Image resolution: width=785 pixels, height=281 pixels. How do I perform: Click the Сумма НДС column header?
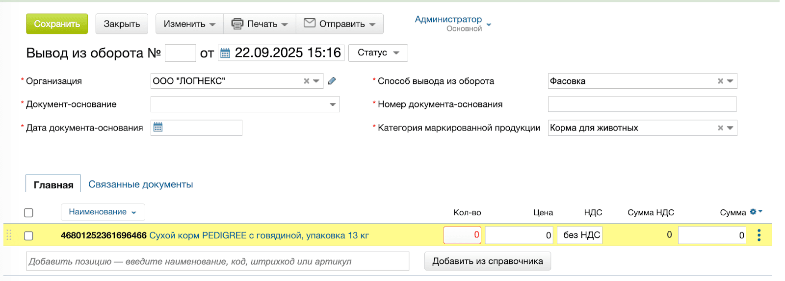click(651, 212)
